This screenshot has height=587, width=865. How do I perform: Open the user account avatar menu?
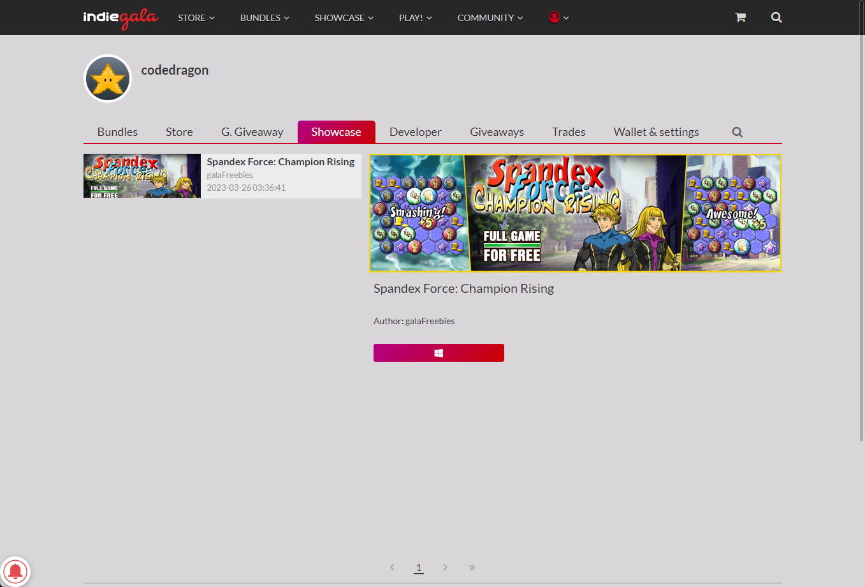[x=558, y=17]
